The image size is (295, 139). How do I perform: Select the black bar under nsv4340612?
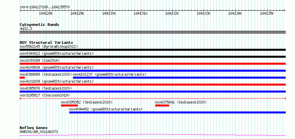point(152,57)
